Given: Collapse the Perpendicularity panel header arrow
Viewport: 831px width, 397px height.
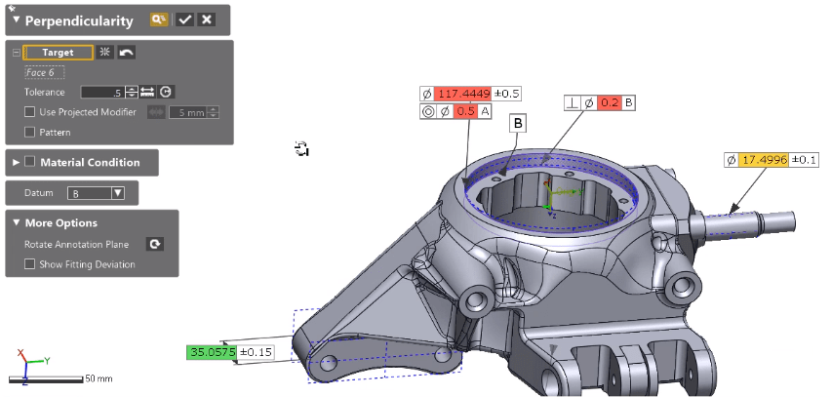Looking at the screenshot, I should pyautogui.click(x=16, y=20).
